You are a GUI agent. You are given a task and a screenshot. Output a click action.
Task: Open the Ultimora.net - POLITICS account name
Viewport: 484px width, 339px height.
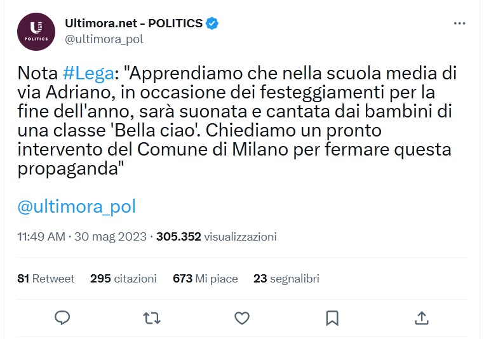133,23
